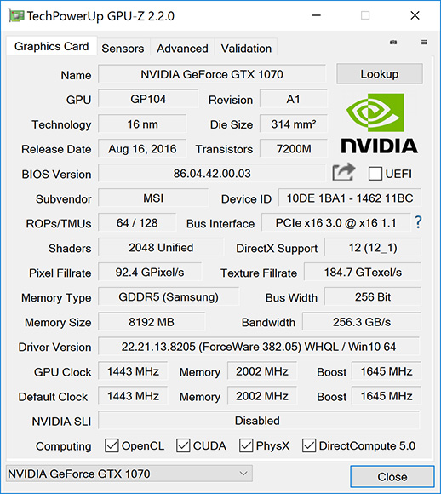Open the GPU selection dropdown

tap(129, 474)
